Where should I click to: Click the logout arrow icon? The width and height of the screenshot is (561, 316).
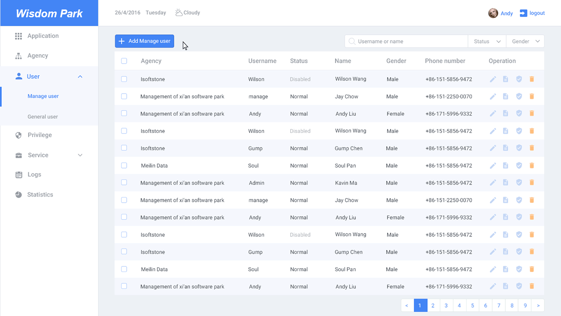click(x=523, y=13)
